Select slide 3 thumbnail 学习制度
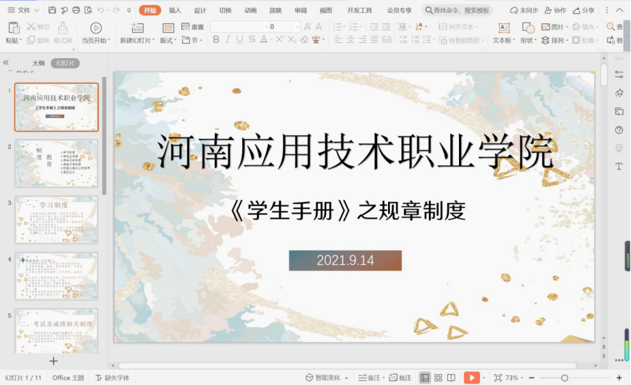Image resolution: width=631 pixels, height=385 pixels. [56, 219]
